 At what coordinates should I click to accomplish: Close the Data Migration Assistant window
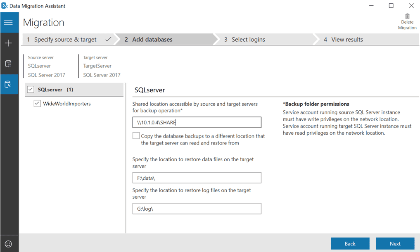tap(411, 6)
